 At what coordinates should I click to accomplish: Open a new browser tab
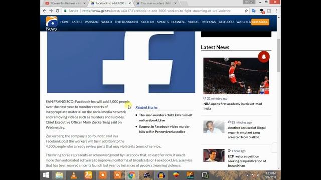[184, 3]
